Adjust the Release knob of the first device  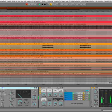click(x=11, y=98)
